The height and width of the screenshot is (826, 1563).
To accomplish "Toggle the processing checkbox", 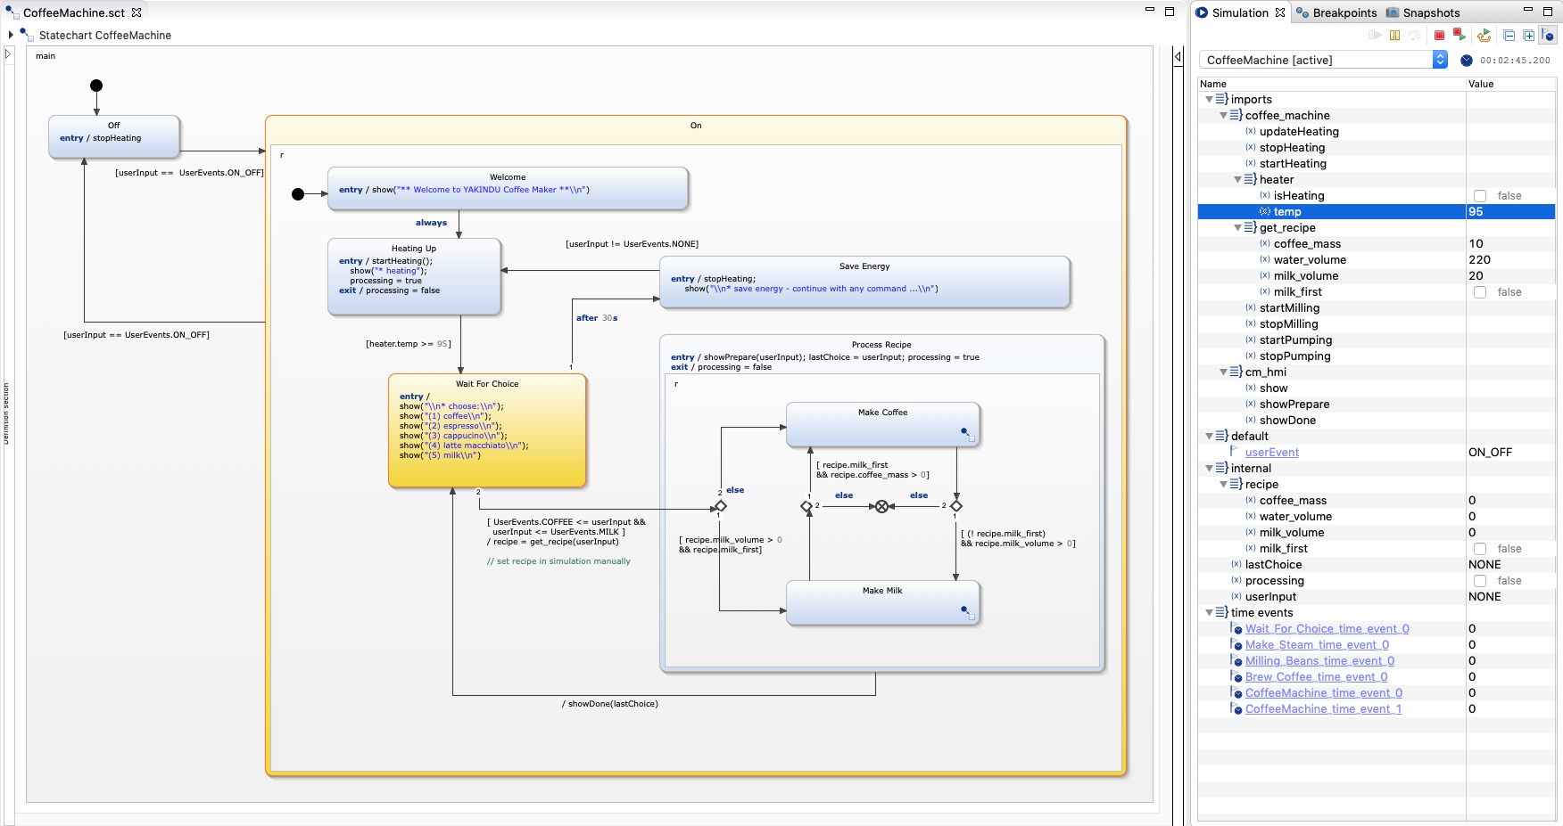I will tap(1480, 581).
